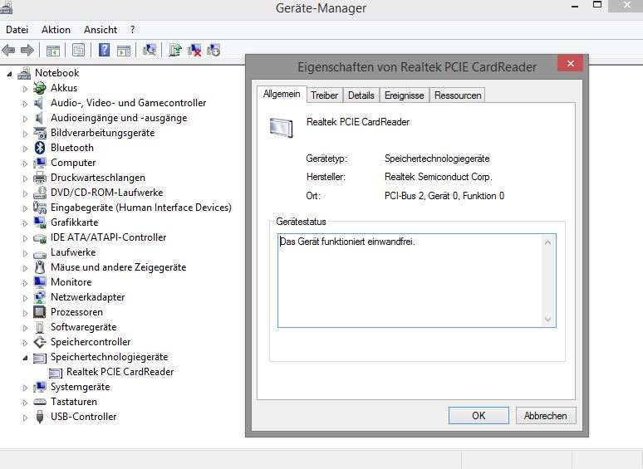The image size is (643, 469).
Task: Select the Monitore tree label
Action: coord(71,281)
